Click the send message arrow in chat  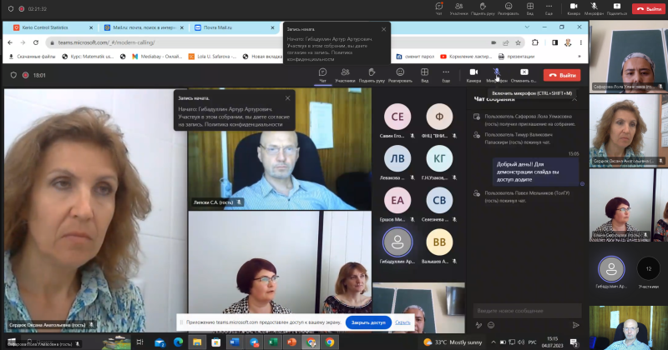point(575,325)
